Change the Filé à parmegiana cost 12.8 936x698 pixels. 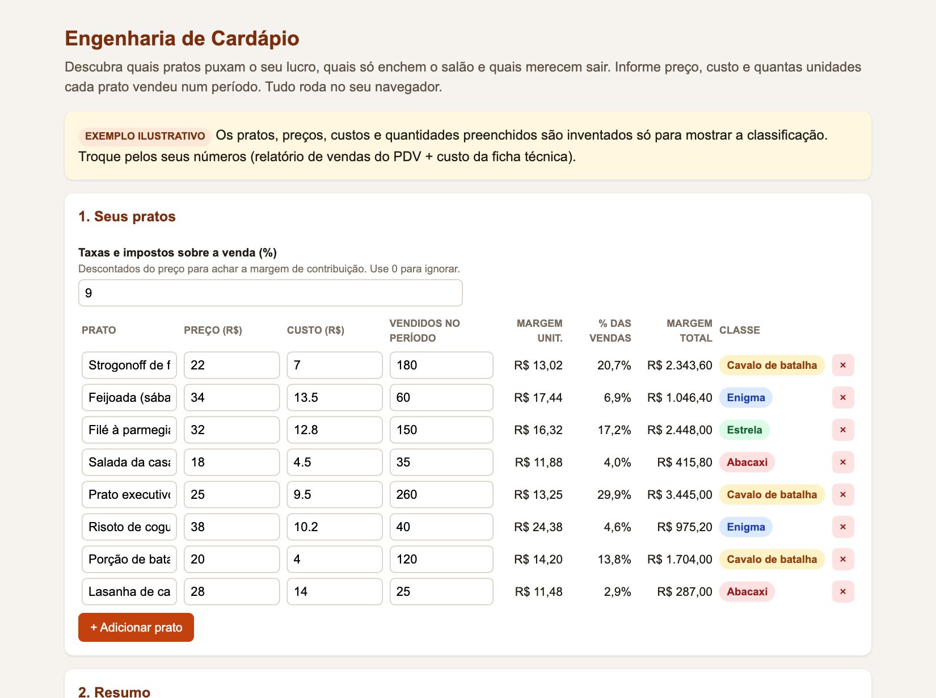pos(335,430)
